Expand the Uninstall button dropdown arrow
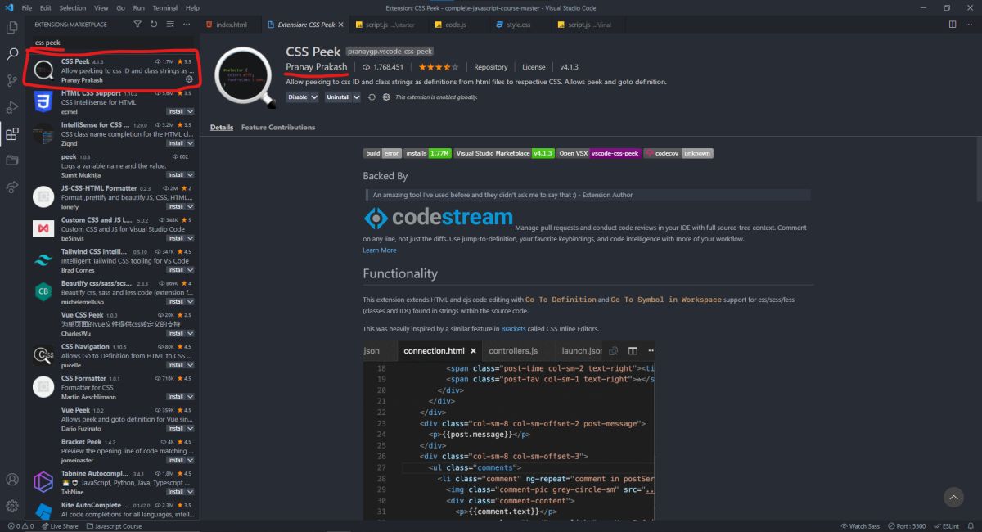The height and width of the screenshot is (532, 982). coord(356,97)
